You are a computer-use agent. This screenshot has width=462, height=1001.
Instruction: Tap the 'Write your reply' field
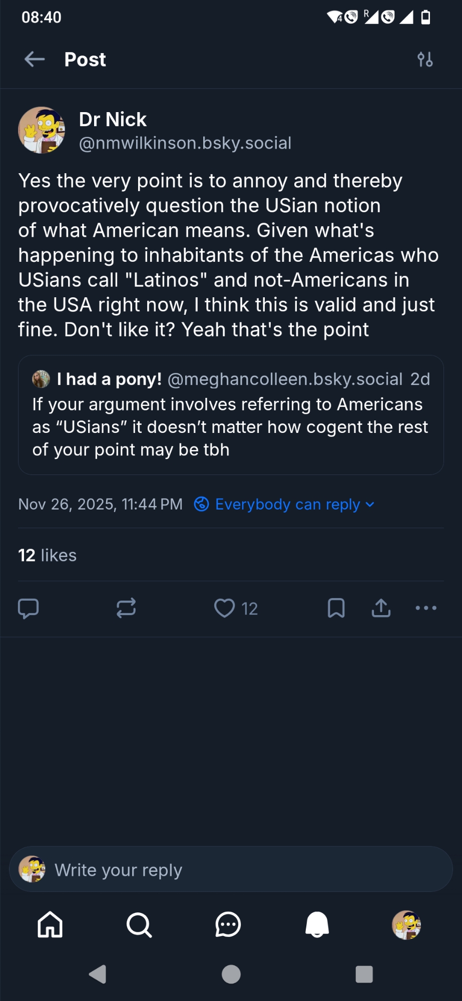(x=231, y=869)
